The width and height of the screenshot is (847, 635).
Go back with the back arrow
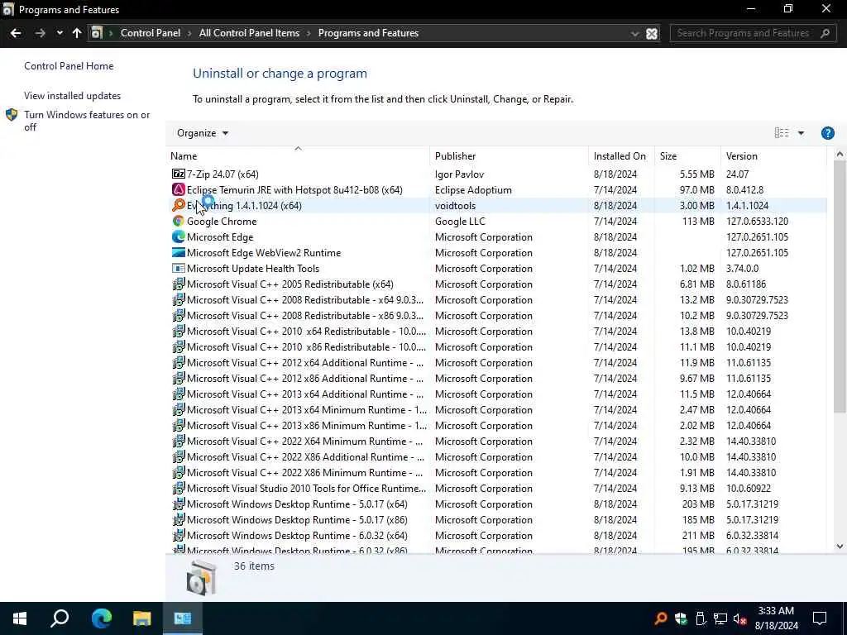(16, 33)
